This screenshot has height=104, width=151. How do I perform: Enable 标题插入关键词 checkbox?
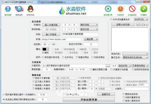point(33,88)
